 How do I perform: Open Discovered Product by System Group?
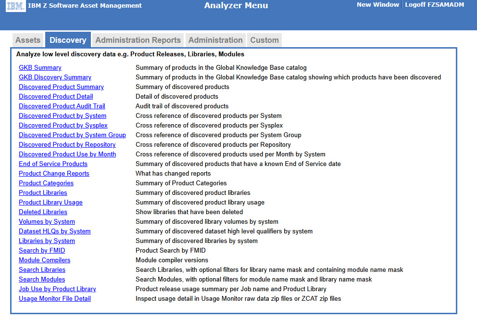[73, 135]
